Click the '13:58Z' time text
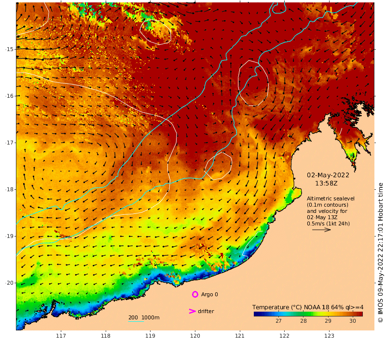This screenshot has height=342, width=386. click(326, 184)
